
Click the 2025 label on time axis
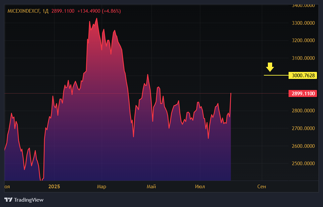click(53, 186)
